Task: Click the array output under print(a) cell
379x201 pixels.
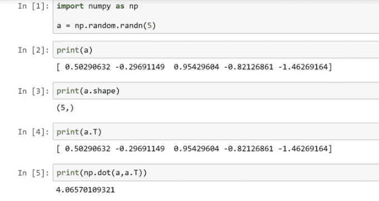Action: pos(194,67)
